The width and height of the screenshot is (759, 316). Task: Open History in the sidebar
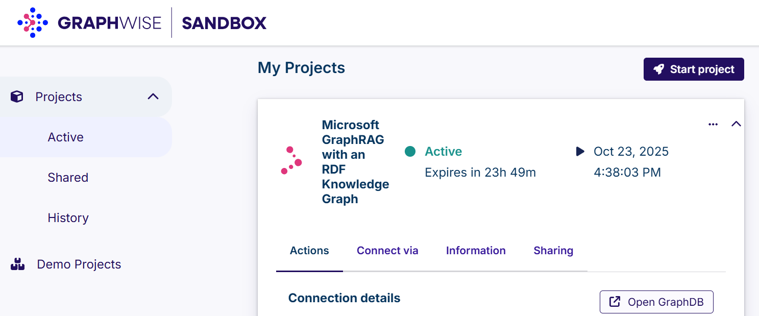[68, 218]
